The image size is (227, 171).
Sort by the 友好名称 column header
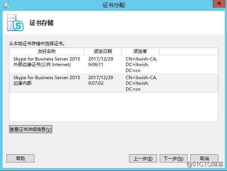(47, 51)
